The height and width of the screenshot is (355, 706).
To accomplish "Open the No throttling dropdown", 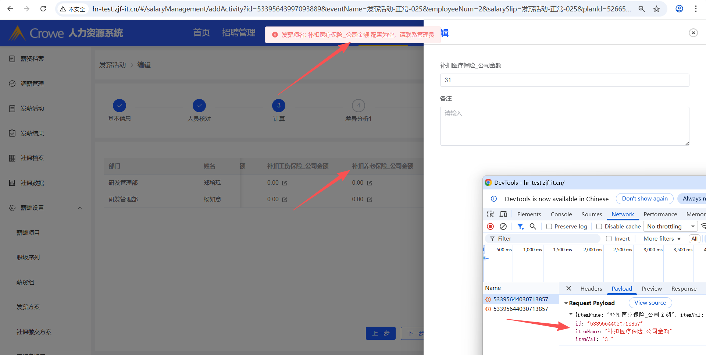I will point(670,227).
